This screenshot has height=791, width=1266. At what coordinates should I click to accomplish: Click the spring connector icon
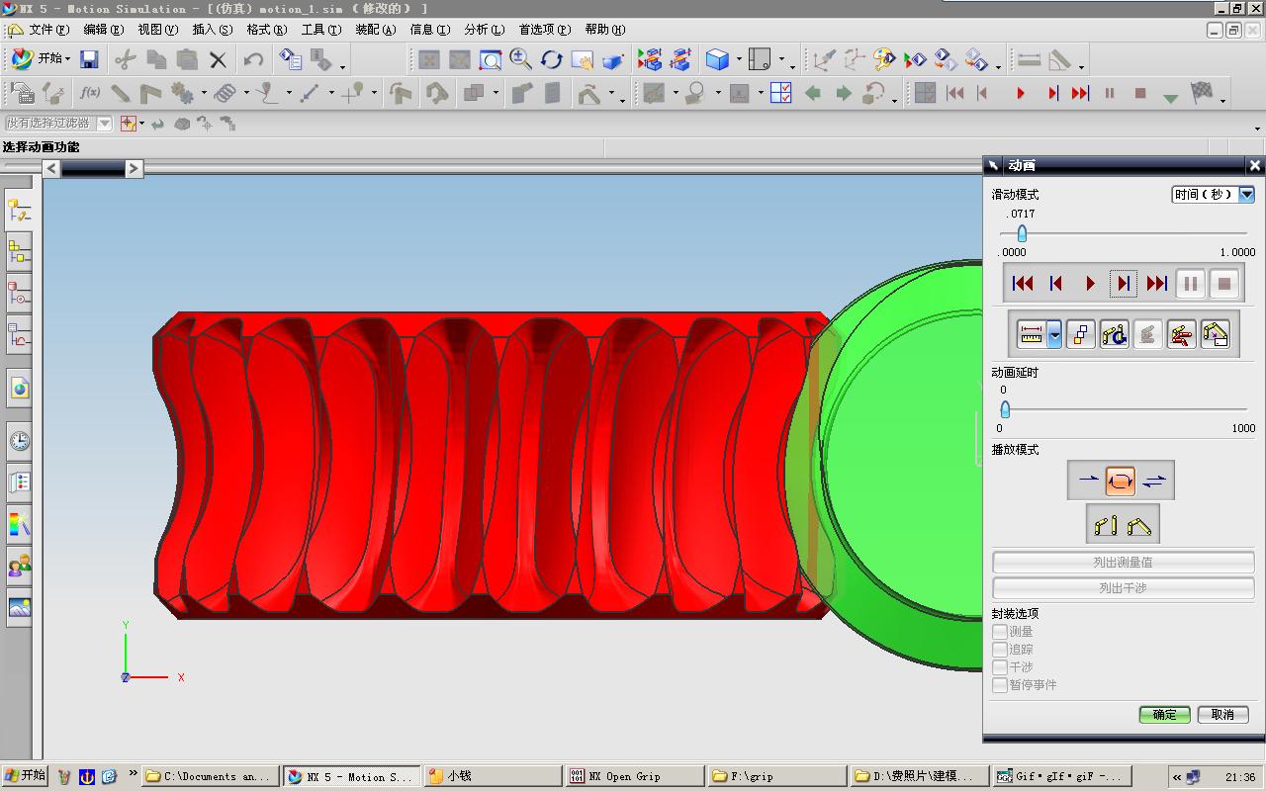[225, 93]
